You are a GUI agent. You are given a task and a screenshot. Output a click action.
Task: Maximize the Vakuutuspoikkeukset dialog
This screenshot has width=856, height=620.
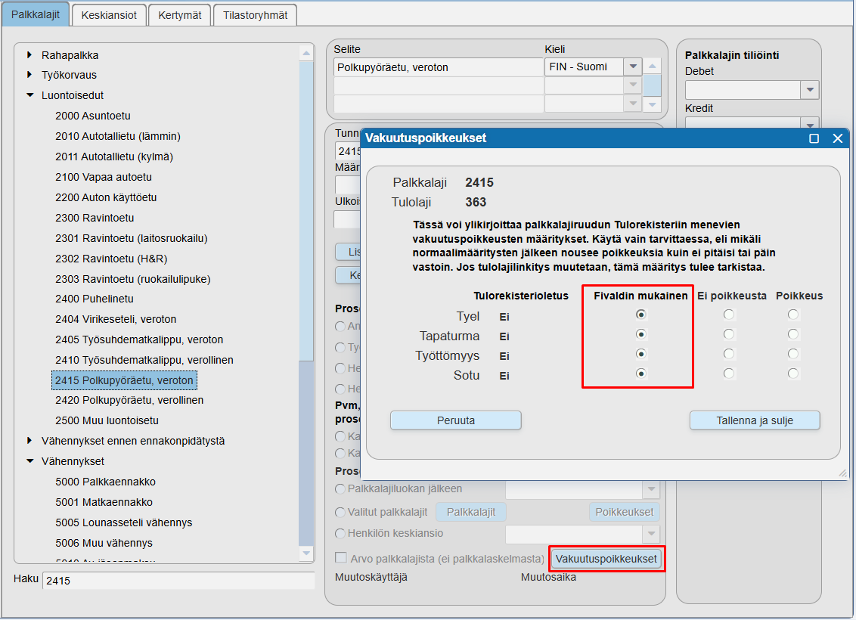tap(814, 138)
